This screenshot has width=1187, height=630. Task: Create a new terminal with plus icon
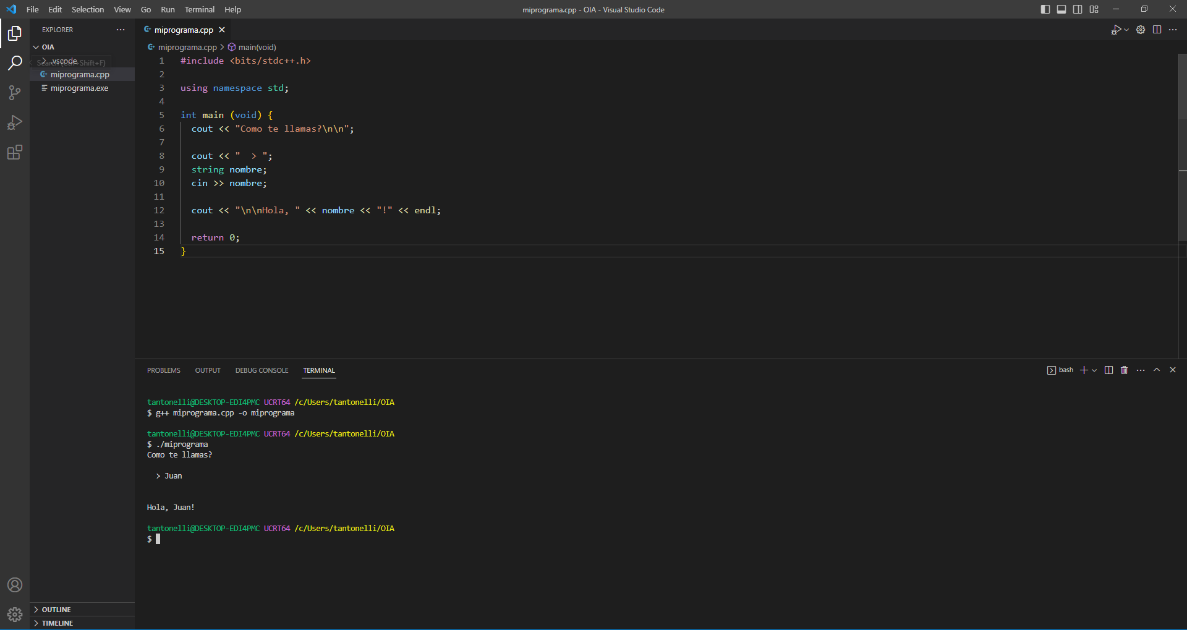click(x=1084, y=370)
